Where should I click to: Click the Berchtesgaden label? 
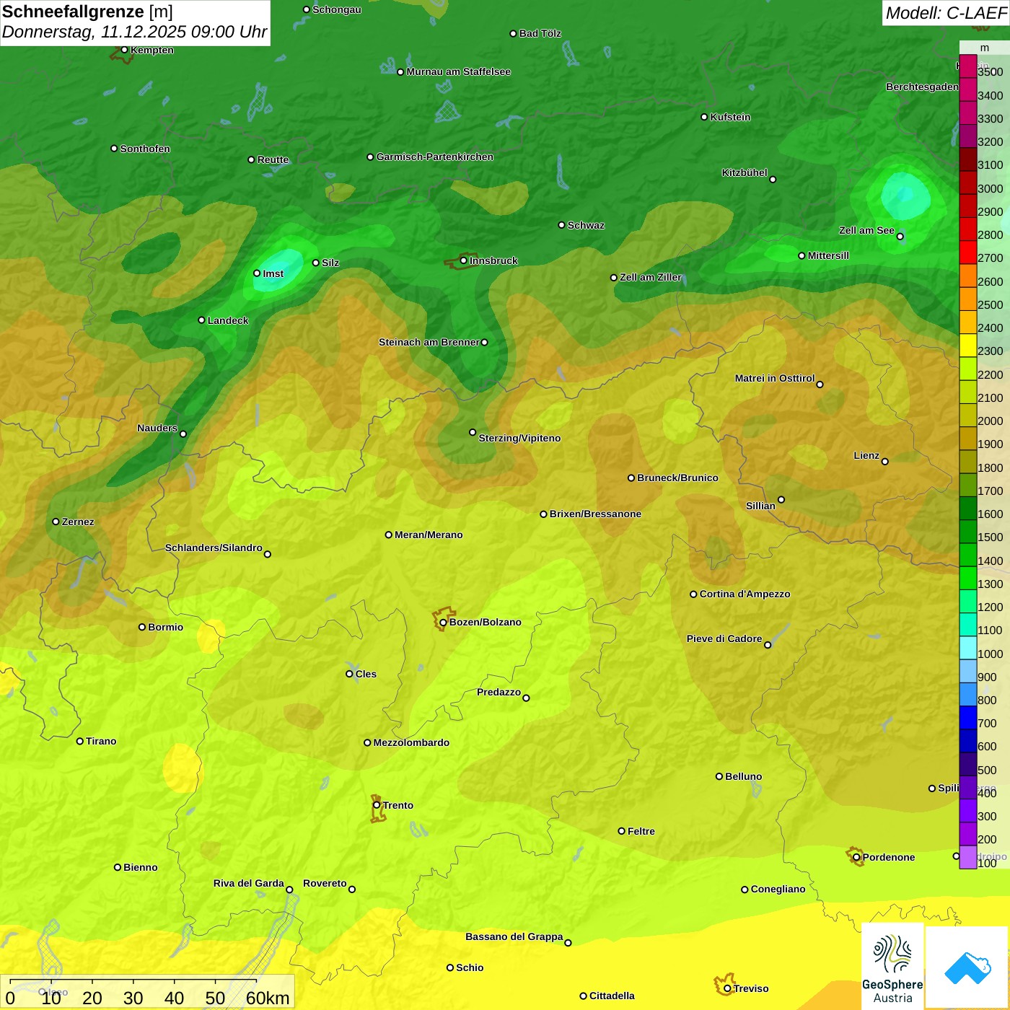pyautogui.click(x=922, y=87)
